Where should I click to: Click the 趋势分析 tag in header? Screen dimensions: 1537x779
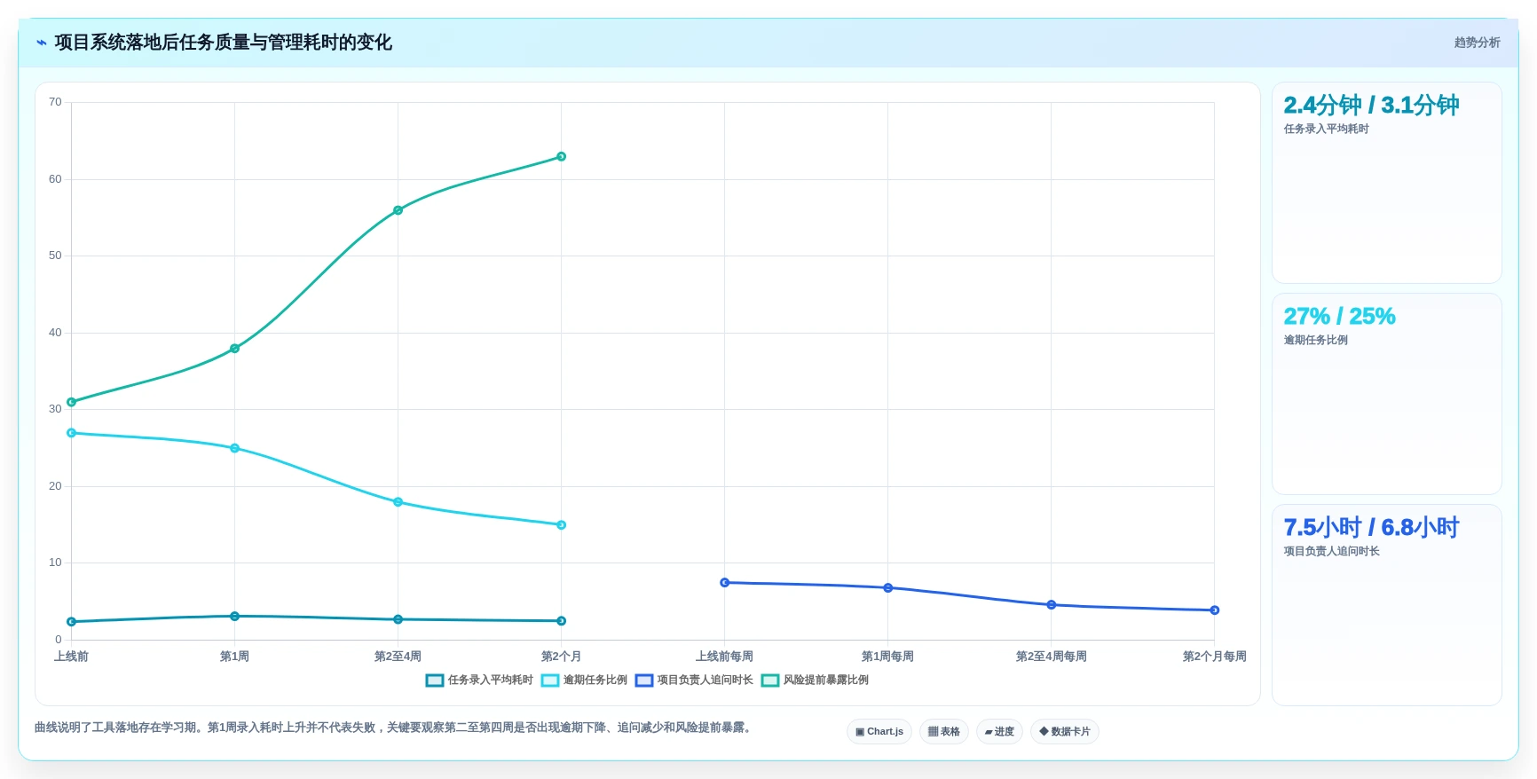coord(1477,43)
